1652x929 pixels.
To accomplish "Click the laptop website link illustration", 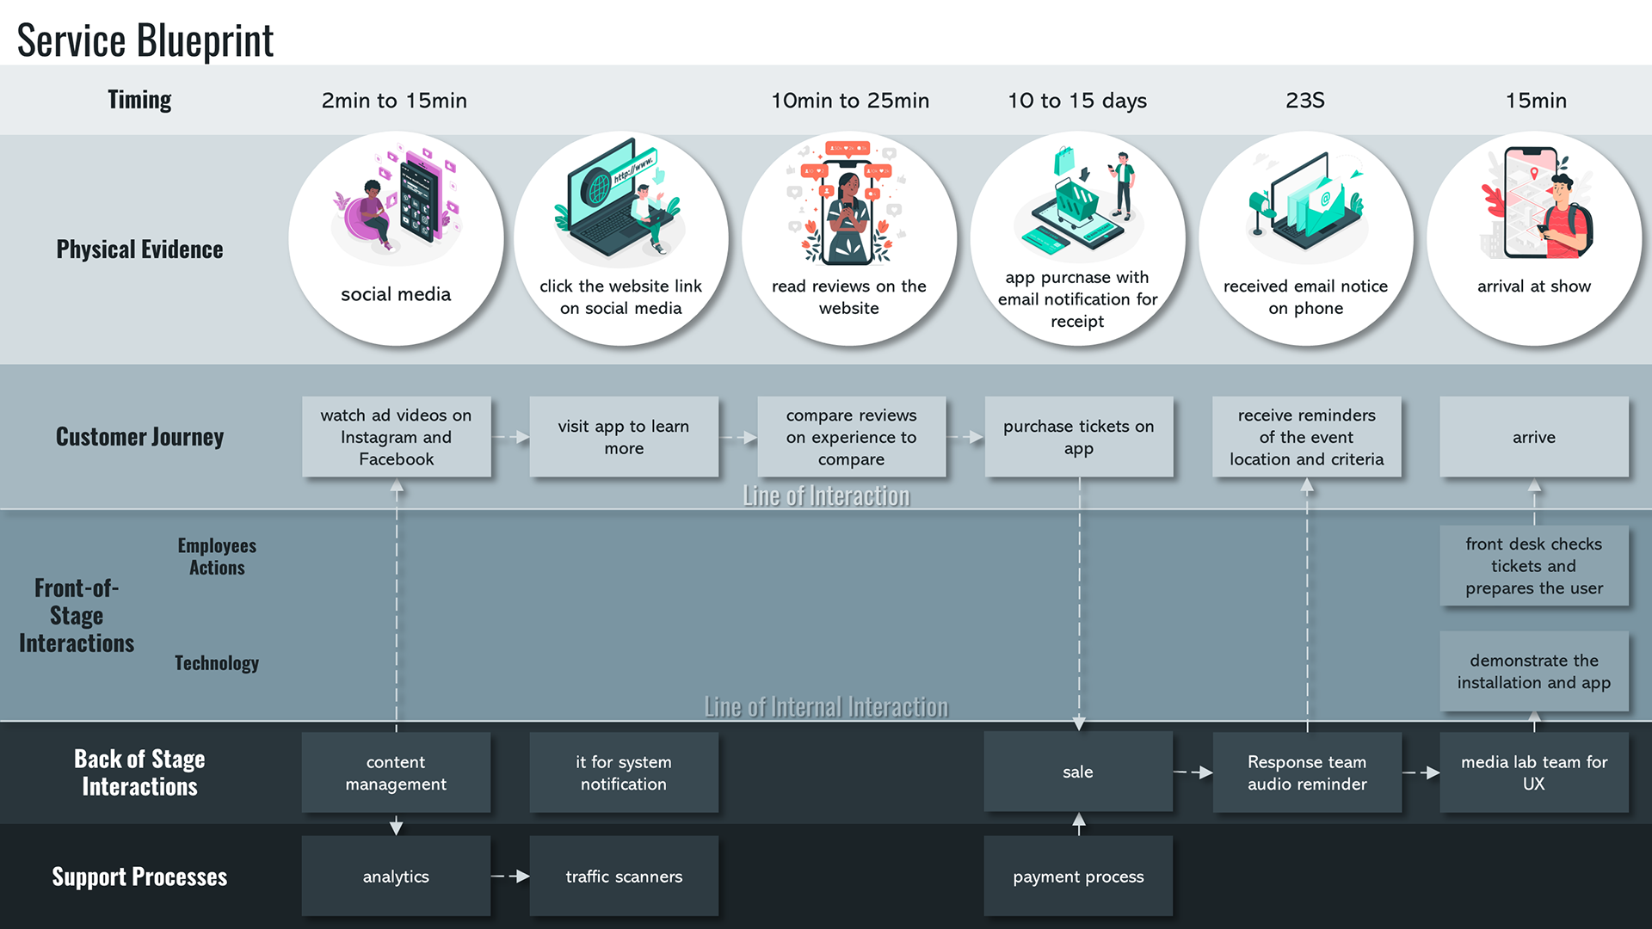I will pos(619,202).
